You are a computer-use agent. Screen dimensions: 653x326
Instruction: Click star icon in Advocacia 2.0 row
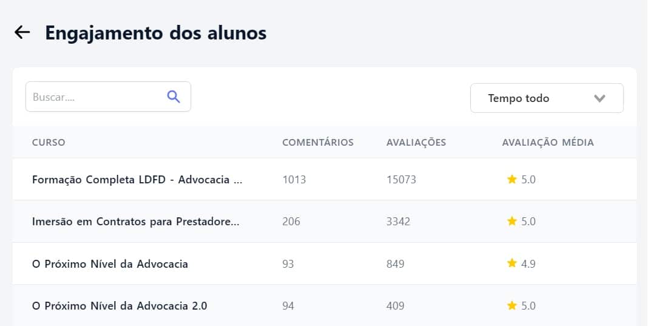point(512,305)
